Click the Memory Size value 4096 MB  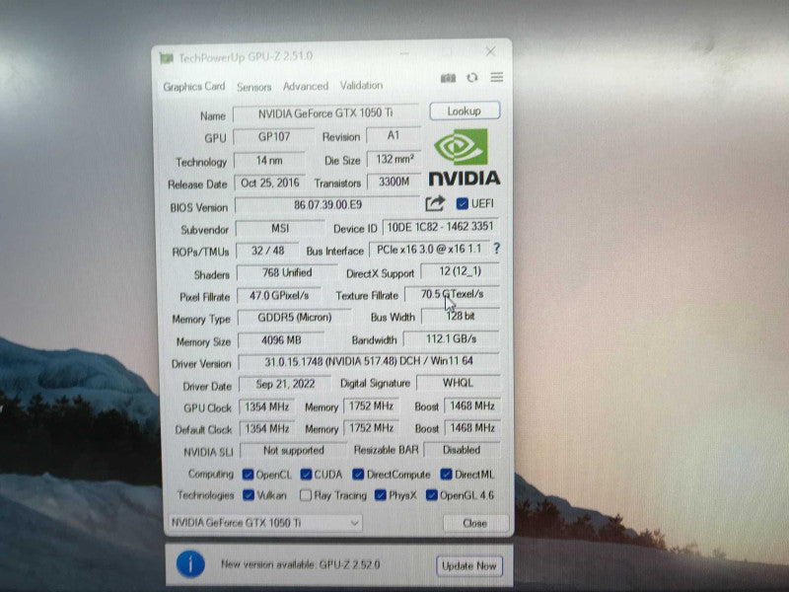pos(281,340)
